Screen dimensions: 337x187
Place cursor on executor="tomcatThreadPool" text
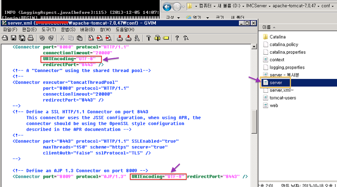pyautogui.click(x=80, y=82)
